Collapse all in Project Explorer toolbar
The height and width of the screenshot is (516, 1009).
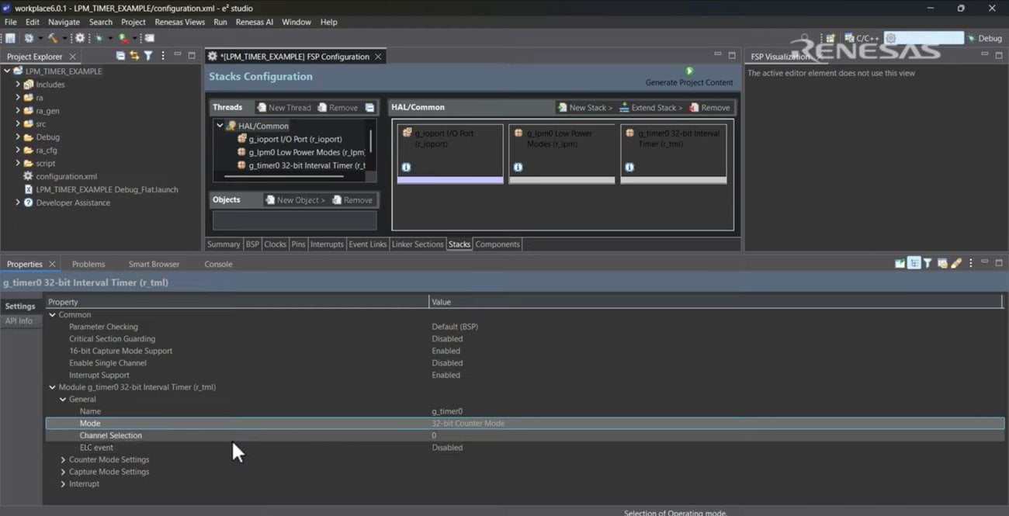click(120, 56)
